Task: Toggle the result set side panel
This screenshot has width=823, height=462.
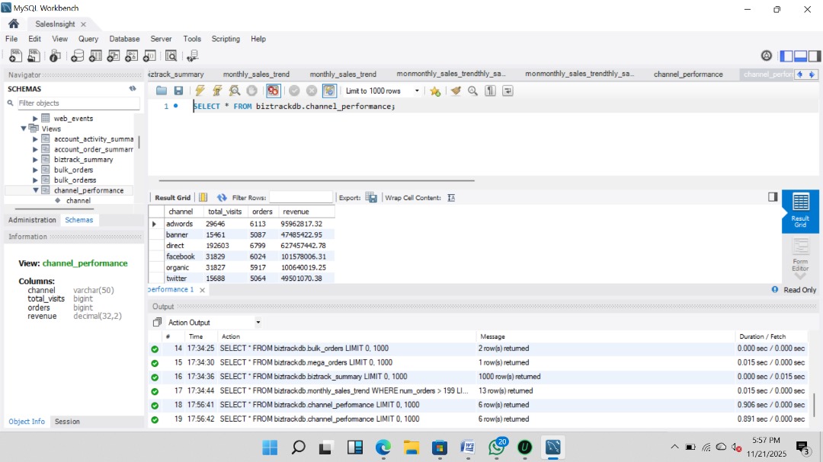Action: (773, 196)
